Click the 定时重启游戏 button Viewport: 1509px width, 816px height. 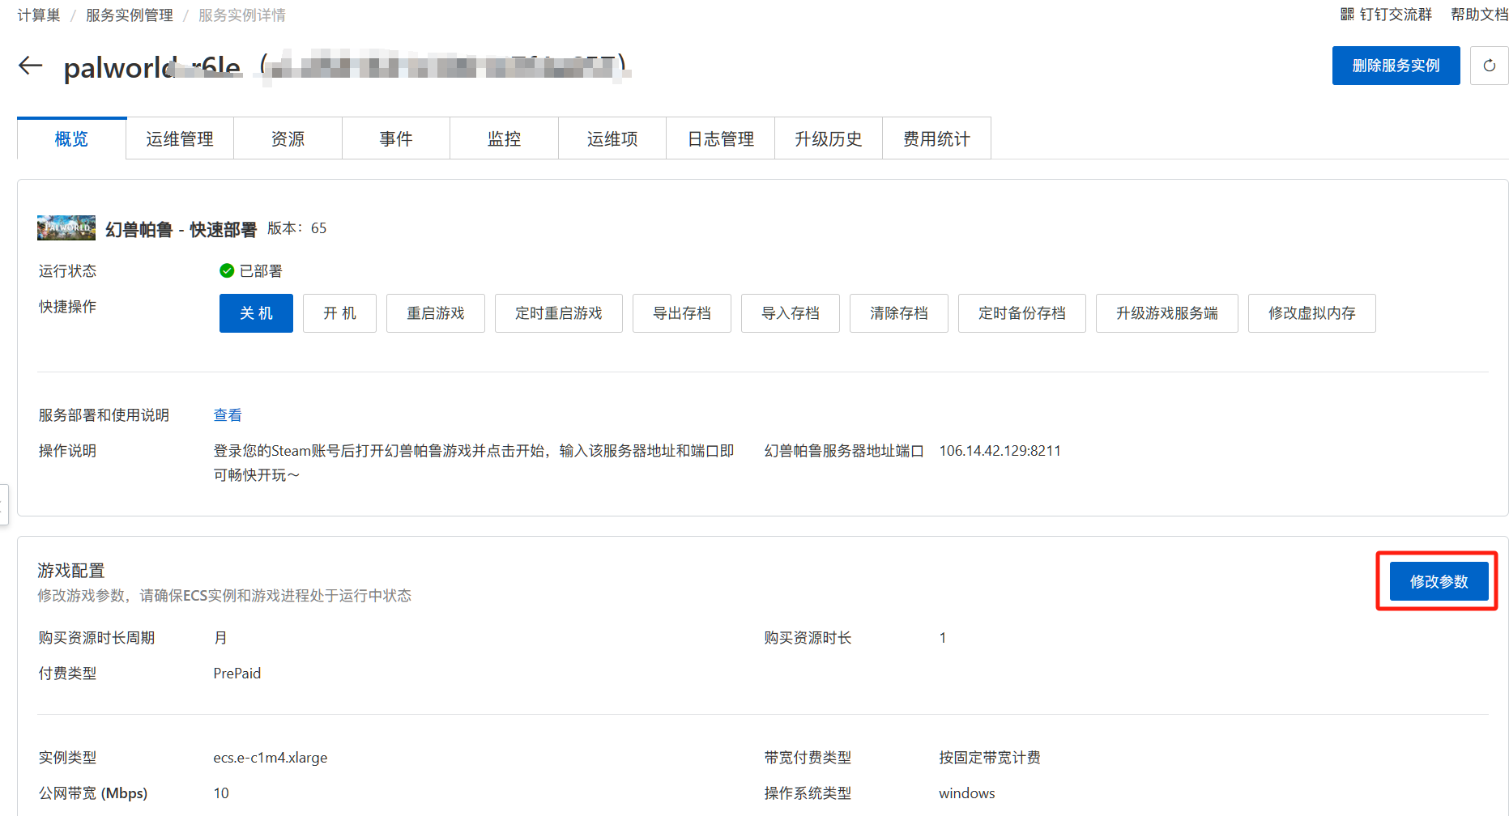tap(559, 313)
